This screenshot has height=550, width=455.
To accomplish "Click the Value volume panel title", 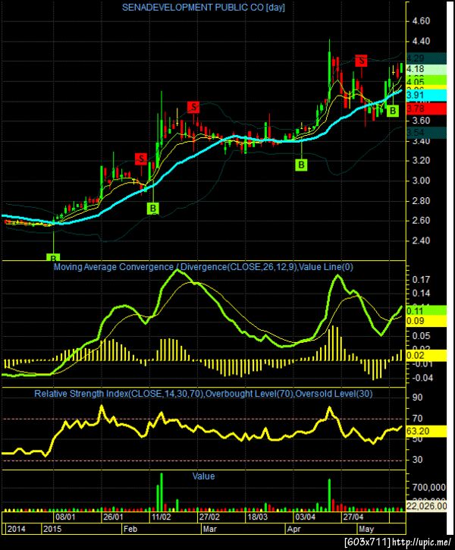I will (203, 476).
